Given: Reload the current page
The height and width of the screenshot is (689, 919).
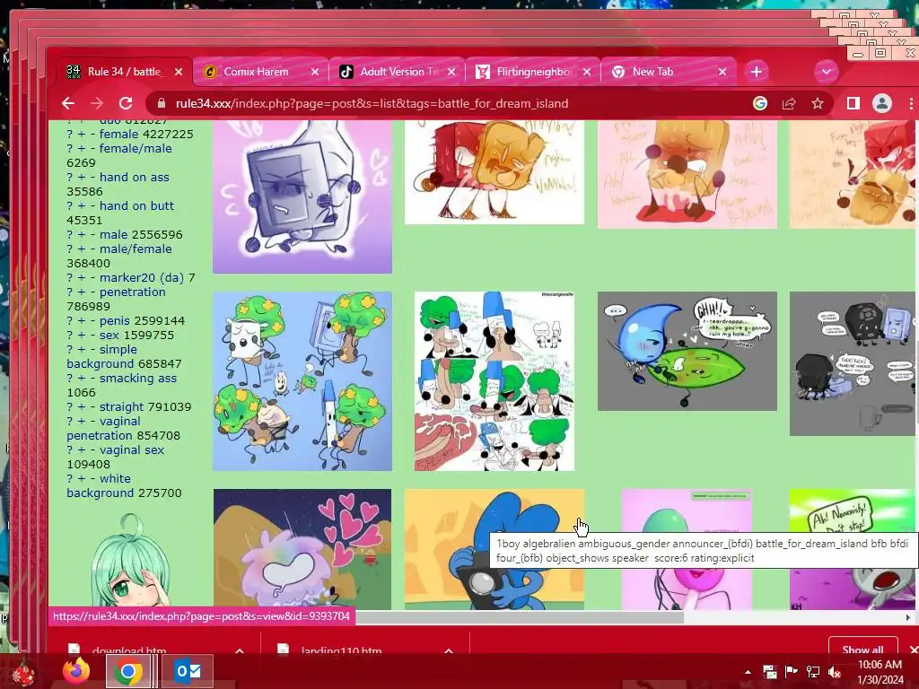Looking at the screenshot, I should [126, 104].
